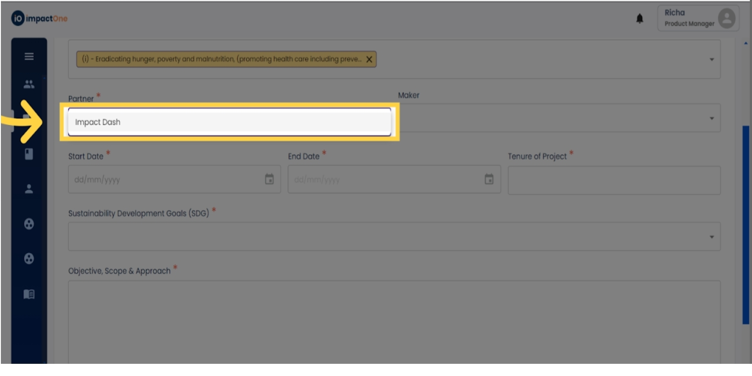Open the people group sidebar icon
Image resolution: width=752 pixels, height=376 pixels.
point(29,84)
